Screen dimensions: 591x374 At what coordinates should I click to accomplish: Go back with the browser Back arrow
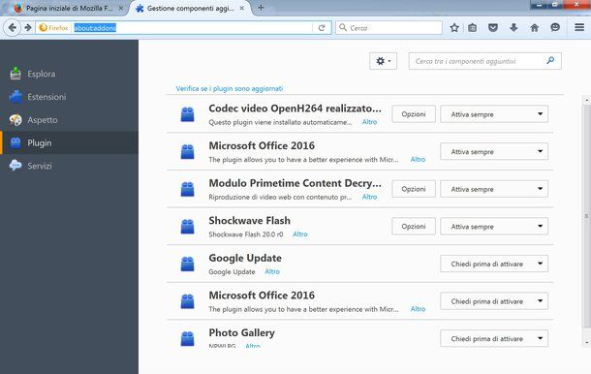pyautogui.click(x=12, y=27)
